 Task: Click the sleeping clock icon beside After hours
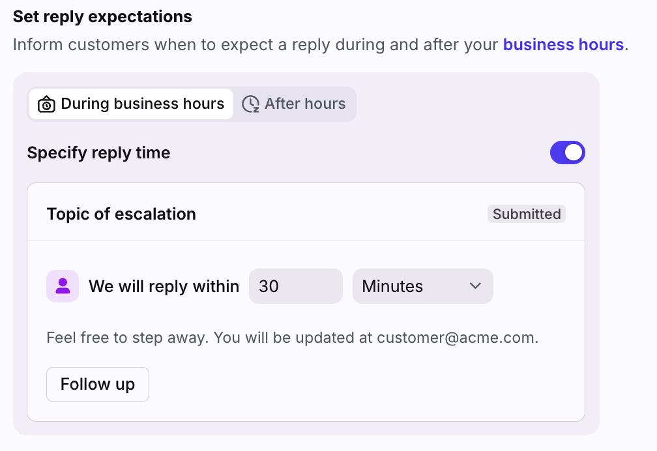coord(250,104)
